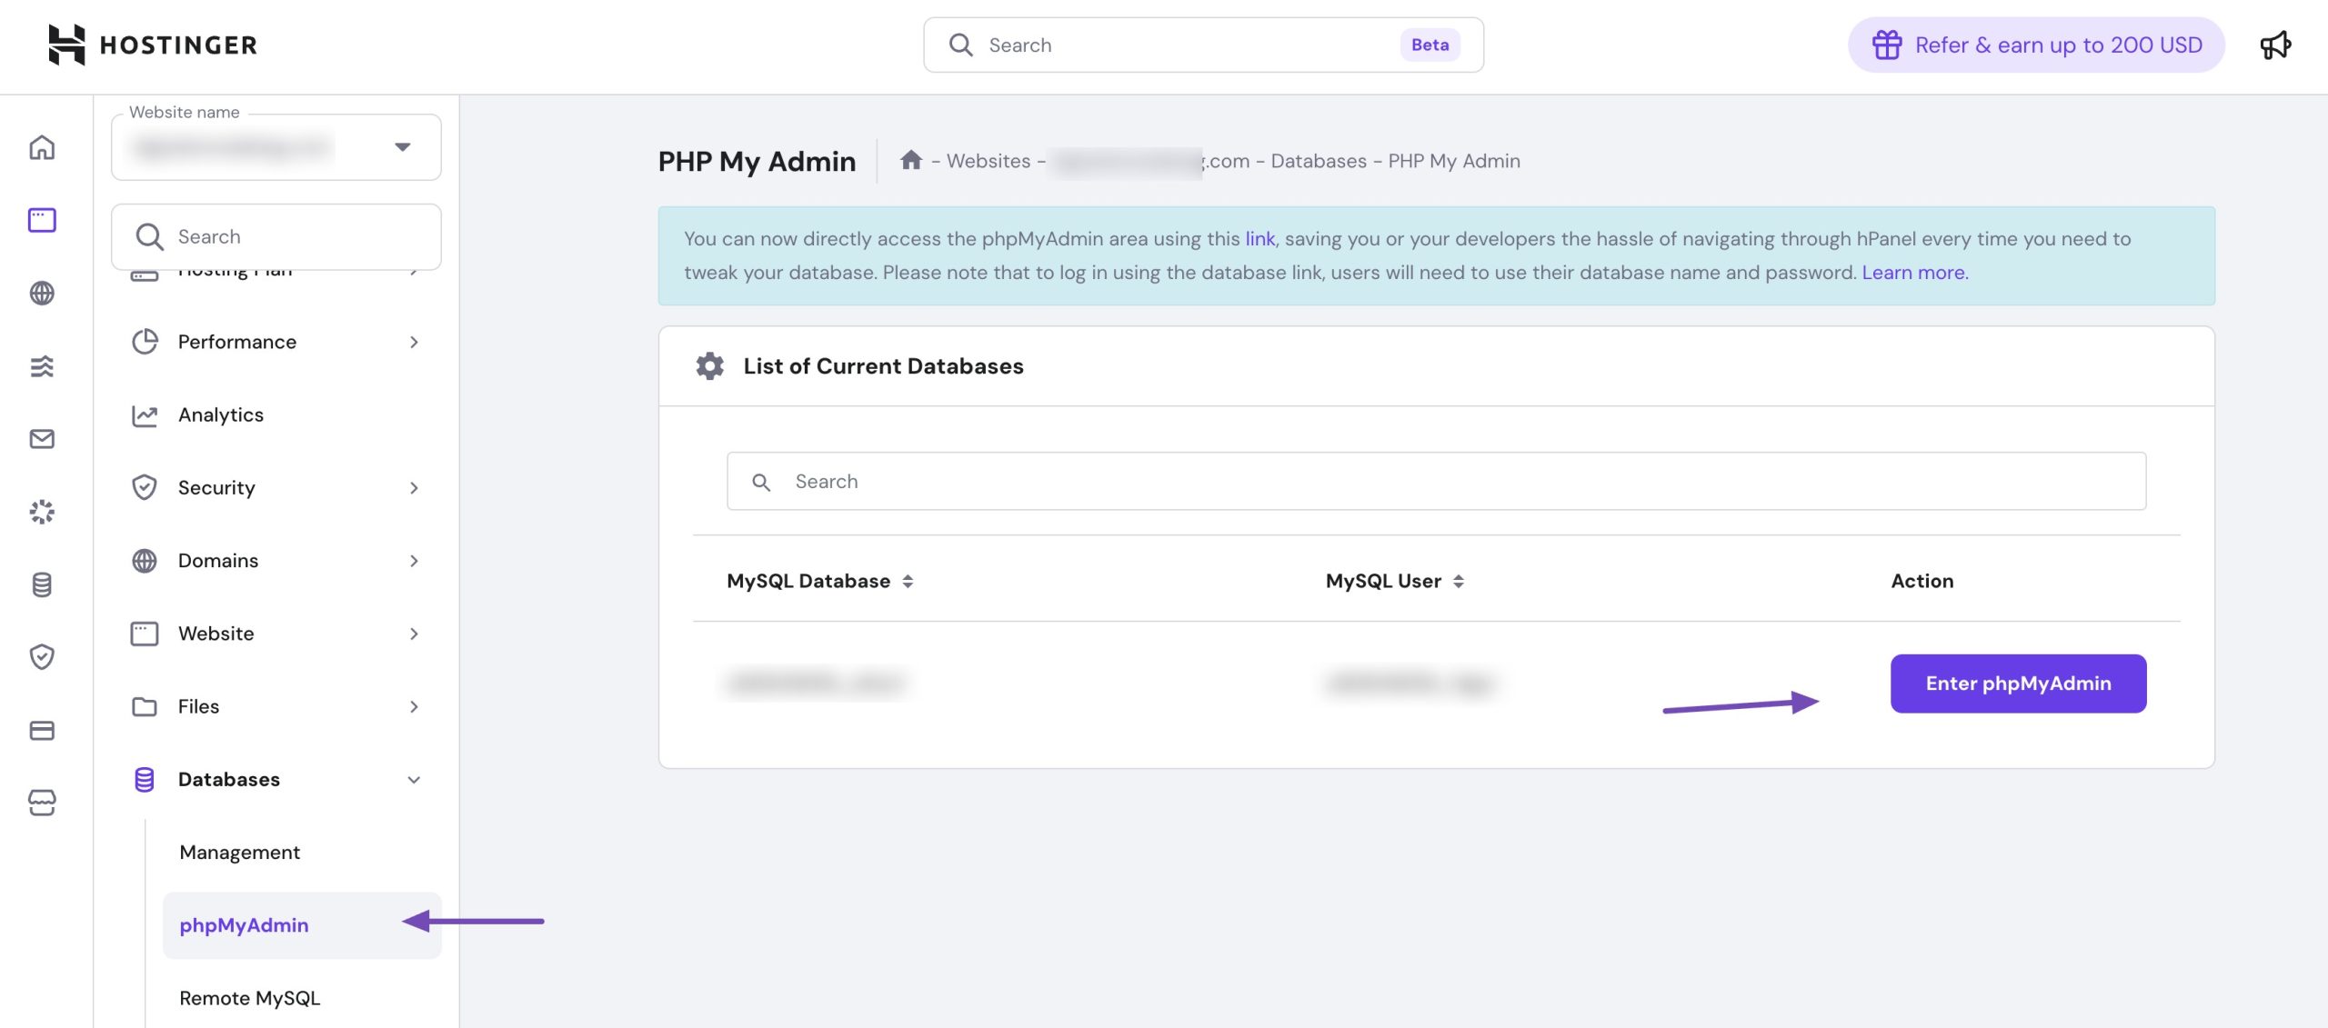Open the Home icon in left rail

tap(42, 147)
